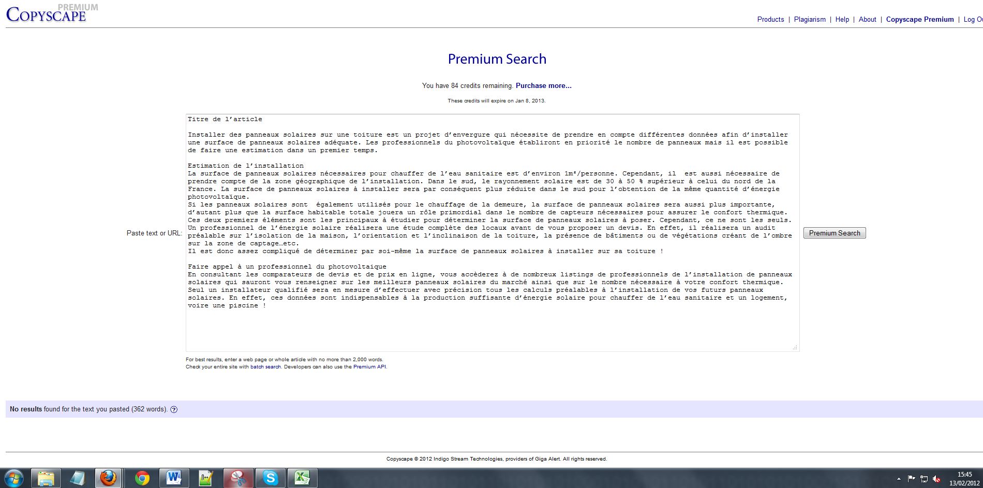
Task: Click the Purchase more credits link
Action: [543, 86]
